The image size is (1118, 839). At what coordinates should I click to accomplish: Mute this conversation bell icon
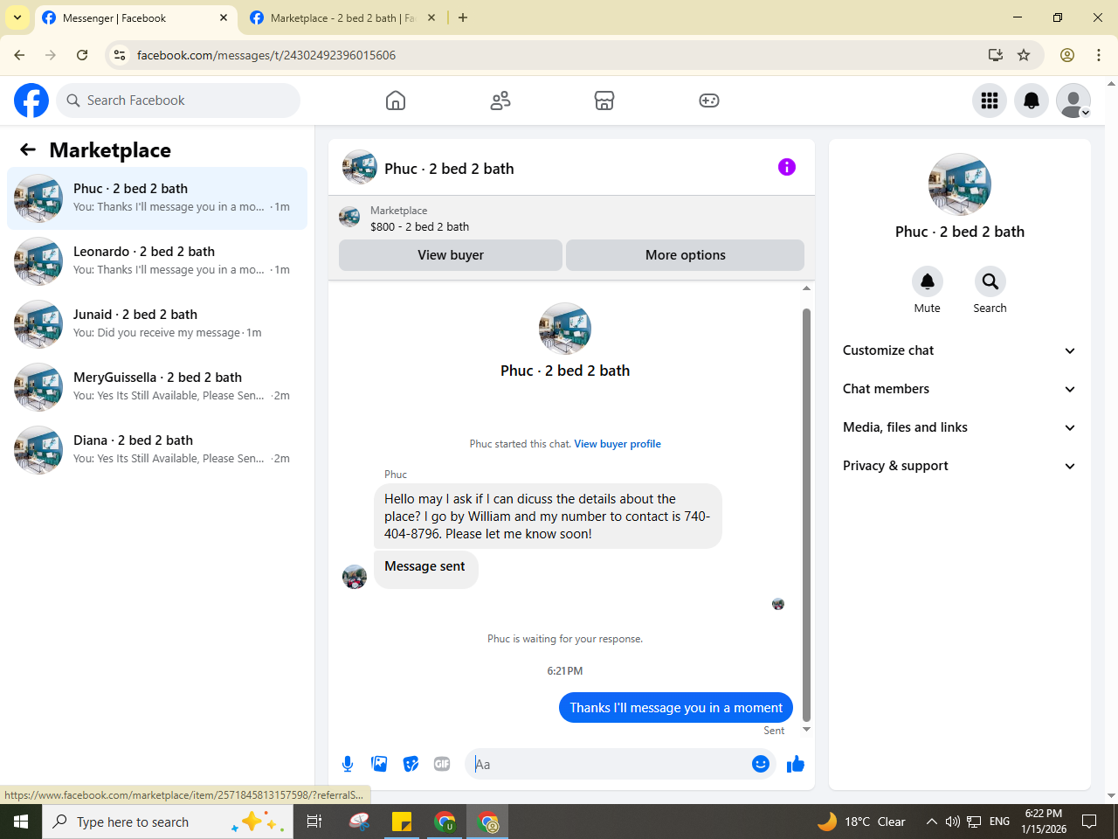click(x=928, y=281)
